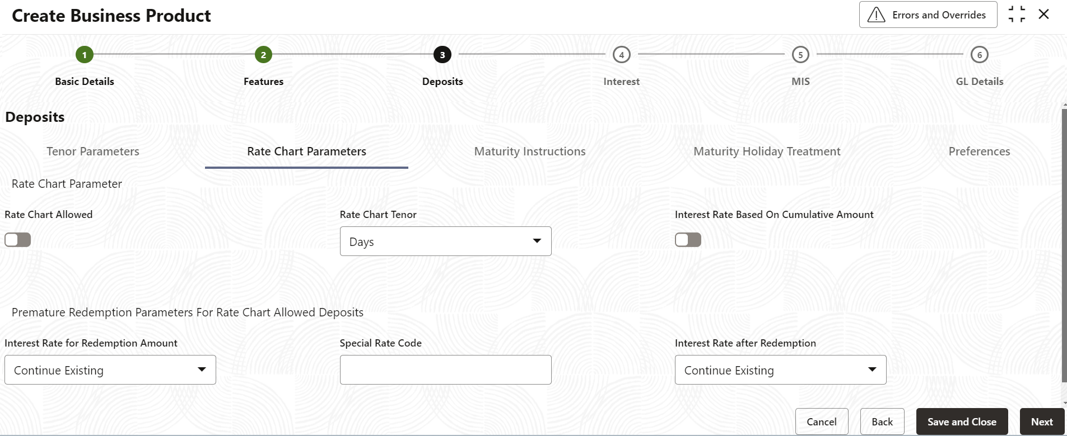
Task: Enable the Rate Chart Allowed toggle
Action: [18, 240]
